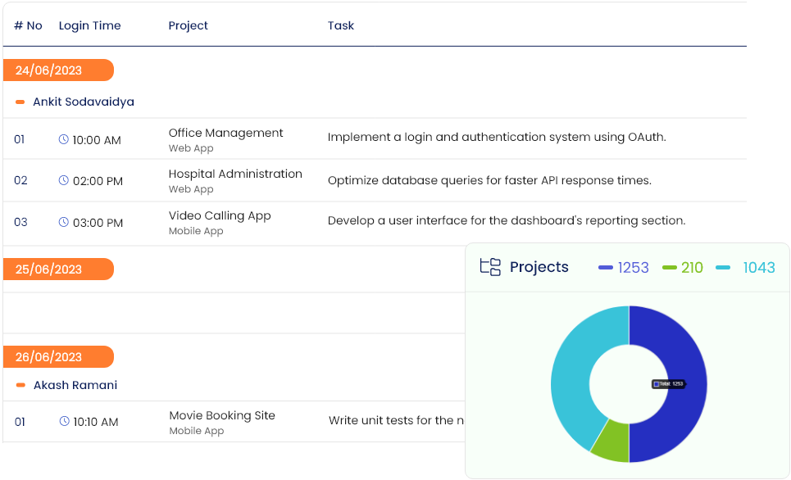This screenshot has width=791, height=480.
Task: Sort by the # No column header
Action: (x=28, y=25)
